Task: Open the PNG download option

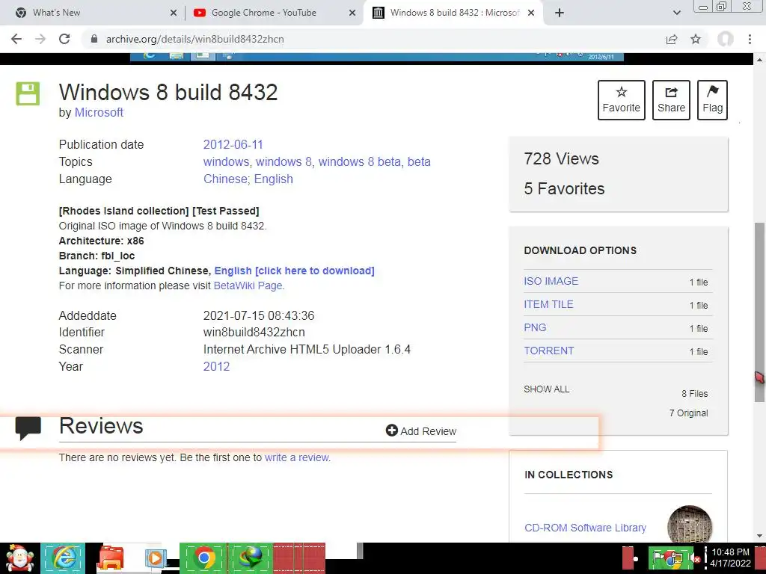Action: coord(535,327)
